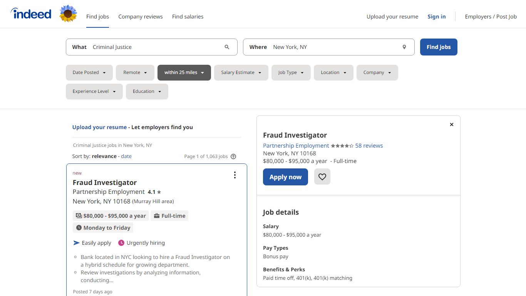Open Employers / Post Job
526x296 pixels.
point(491,17)
